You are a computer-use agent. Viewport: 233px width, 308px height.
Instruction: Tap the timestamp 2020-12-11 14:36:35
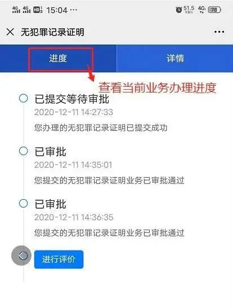pyautogui.click(x=74, y=217)
